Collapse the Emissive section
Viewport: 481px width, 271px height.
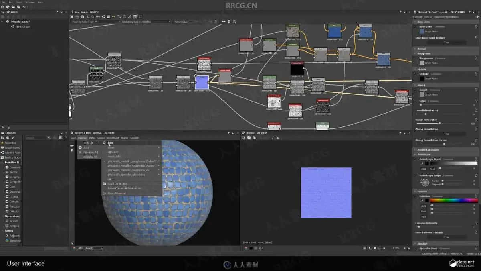tap(415, 192)
